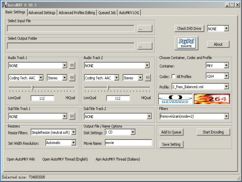Switch to the Advanced Settings tab

coord(42,13)
